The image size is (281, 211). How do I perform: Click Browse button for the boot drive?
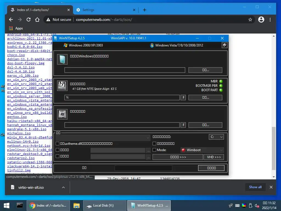205,98
